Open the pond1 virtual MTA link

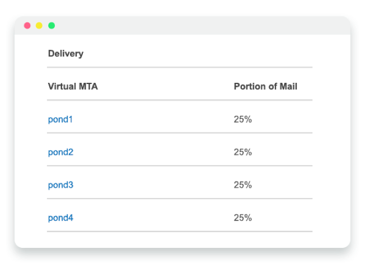pos(60,120)
